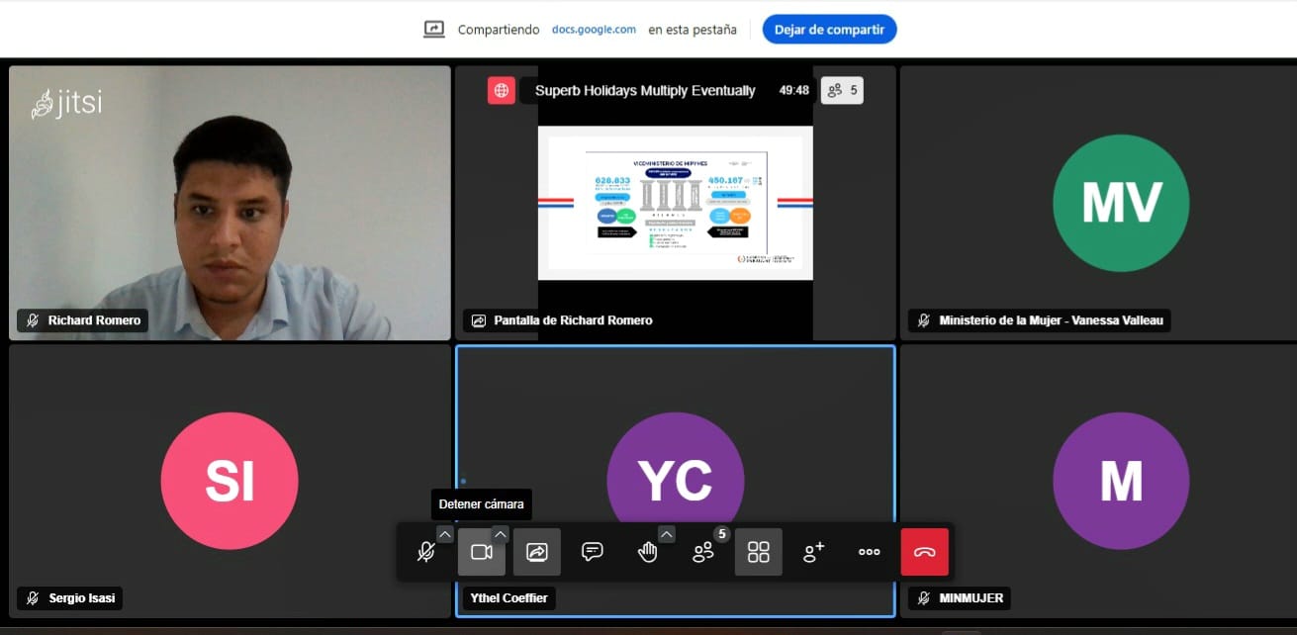This screenshot has width=1297, height=635.
Task: Expand the video settings arrow
Action: (501, 534)
